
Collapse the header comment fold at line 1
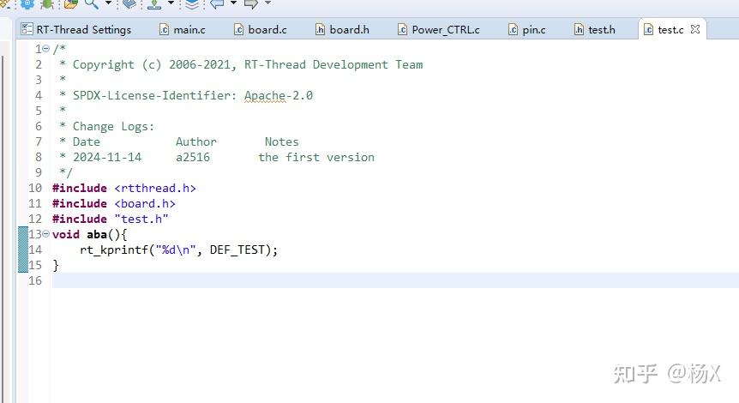tap(45, 49)
